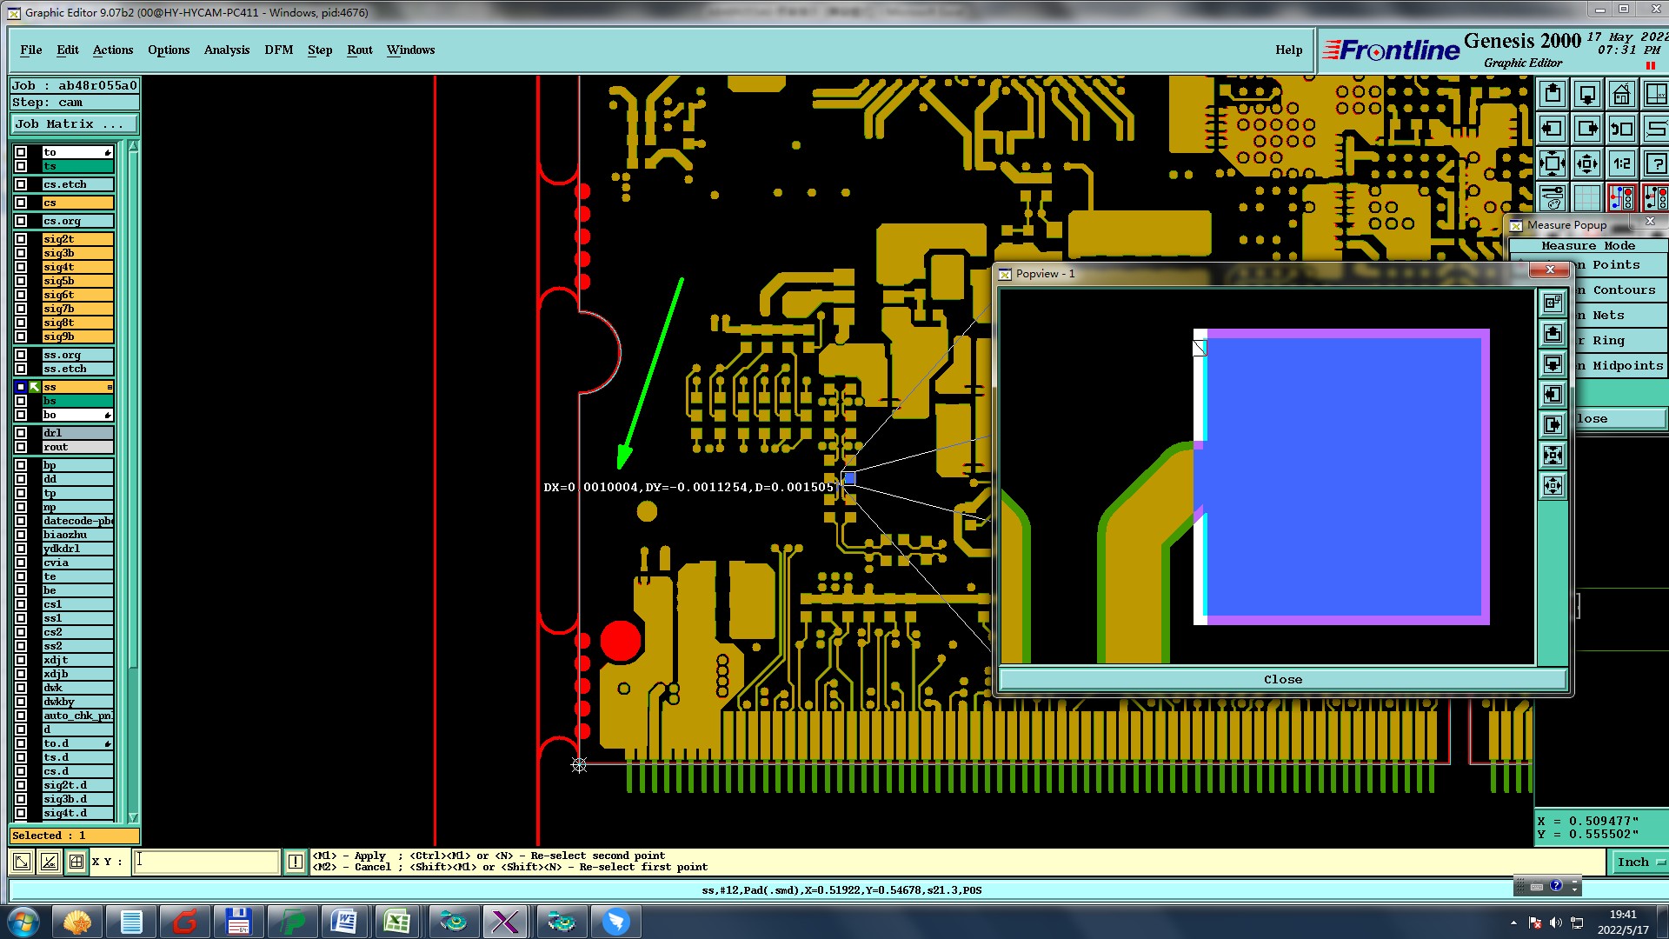Screen dimensions: 1669x939
Task: Open the DFM menu
Action: click(278, 50)
